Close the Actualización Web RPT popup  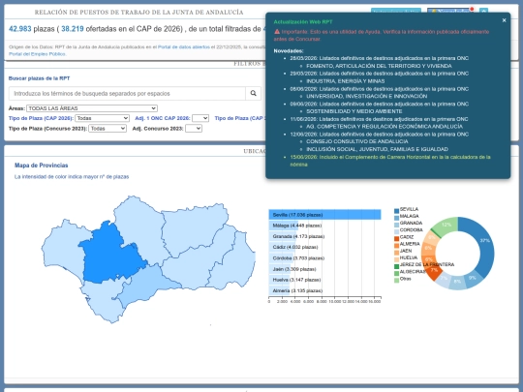coord(504,20)
